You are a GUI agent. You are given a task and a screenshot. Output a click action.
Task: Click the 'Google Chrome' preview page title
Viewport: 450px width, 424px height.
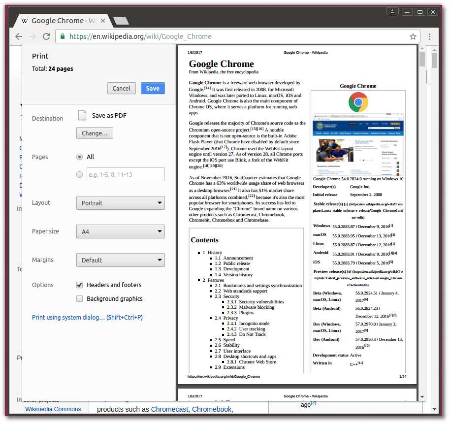click(221, 64)
